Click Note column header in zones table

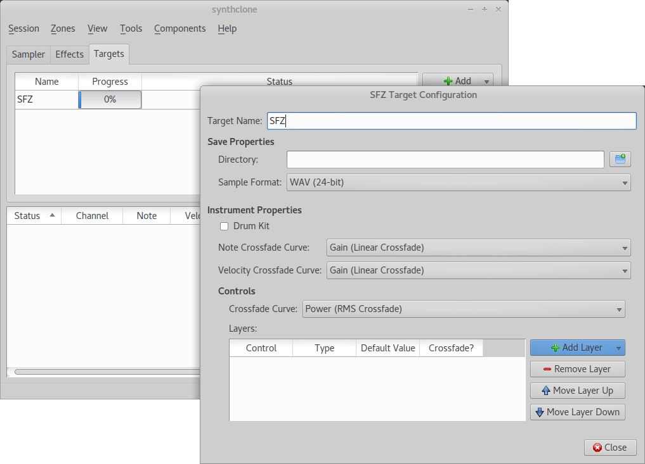[147, 216]
